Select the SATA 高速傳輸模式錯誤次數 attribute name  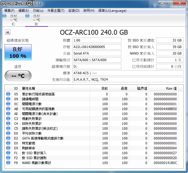click(43, 138)
